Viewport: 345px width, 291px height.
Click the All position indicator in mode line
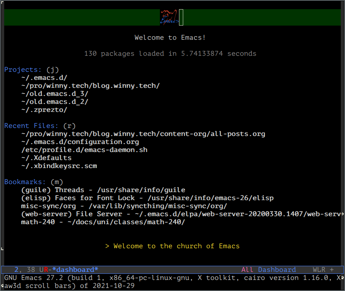pyautogui.click(x=247, y=270)
